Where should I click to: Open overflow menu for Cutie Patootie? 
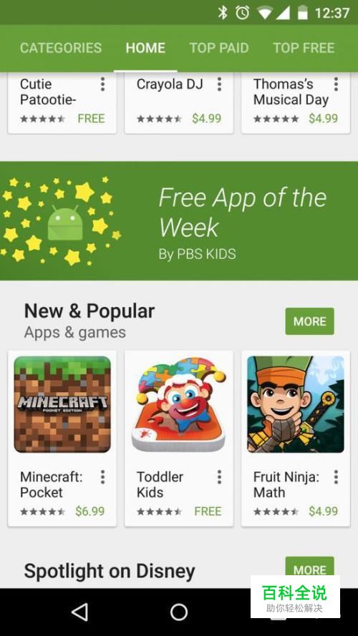pyautogui.click(x=102, y=84)
